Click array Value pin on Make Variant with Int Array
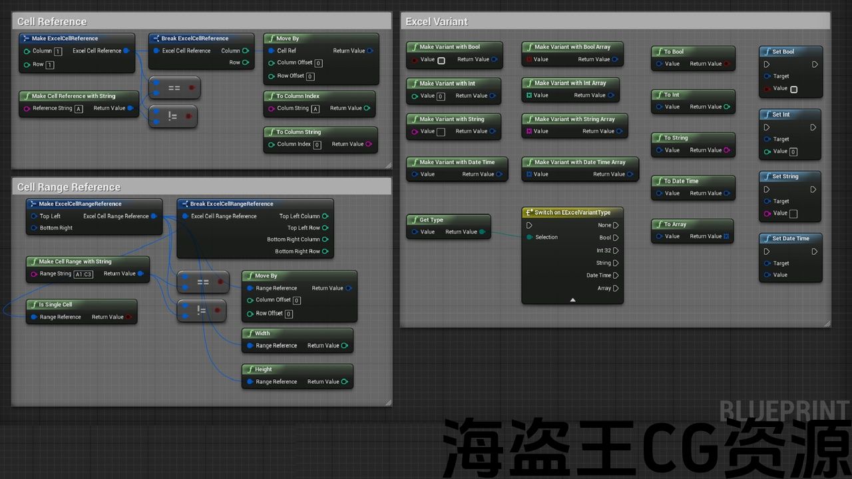852x479 pixels. pos(529,96)
